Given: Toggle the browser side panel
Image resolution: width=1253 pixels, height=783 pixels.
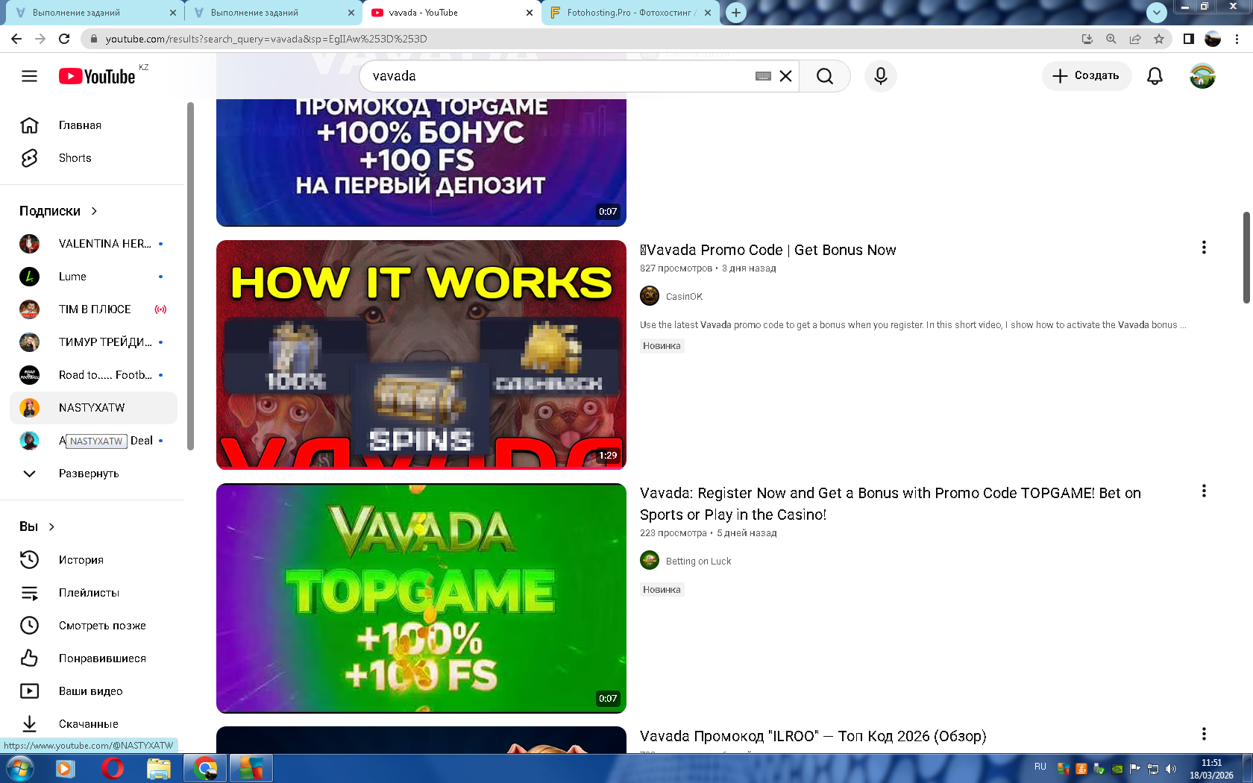Looking at the screenshot, I should click(x=1189, y=39).
